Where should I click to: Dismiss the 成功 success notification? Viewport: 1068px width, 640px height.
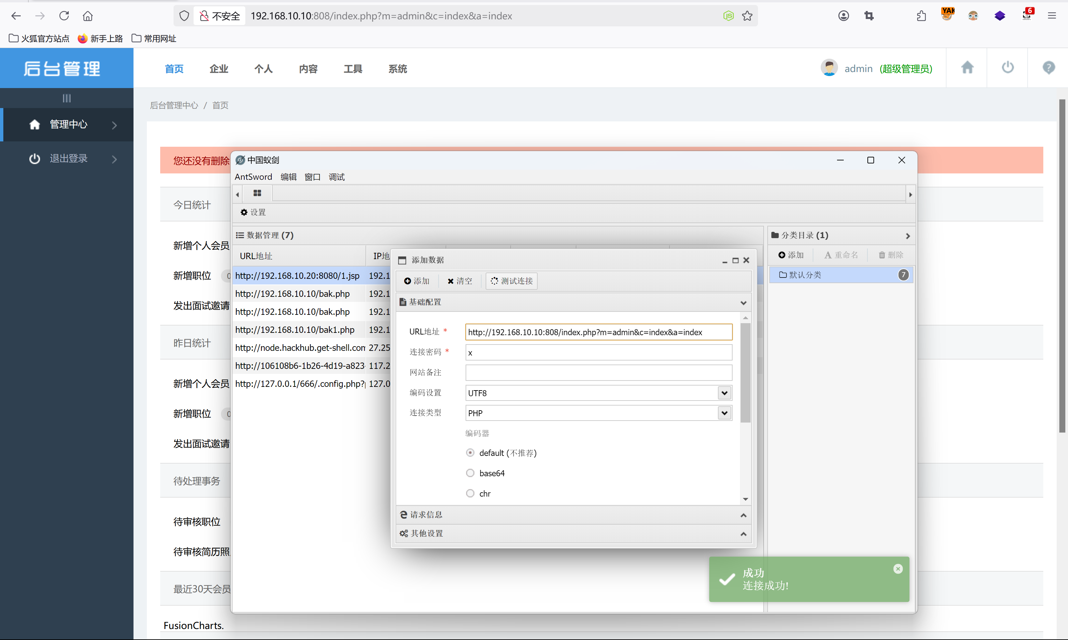coord(898,569)
